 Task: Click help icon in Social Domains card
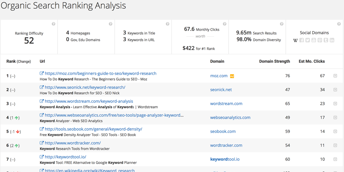pyautogui.click(x=339, y=24)
